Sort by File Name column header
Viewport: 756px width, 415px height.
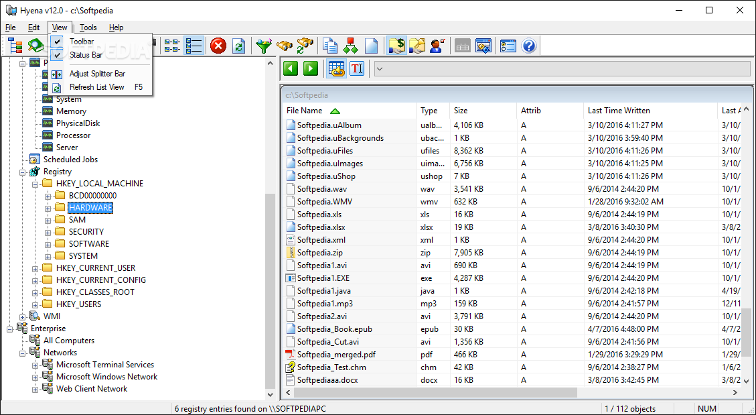tap(349, 111)
